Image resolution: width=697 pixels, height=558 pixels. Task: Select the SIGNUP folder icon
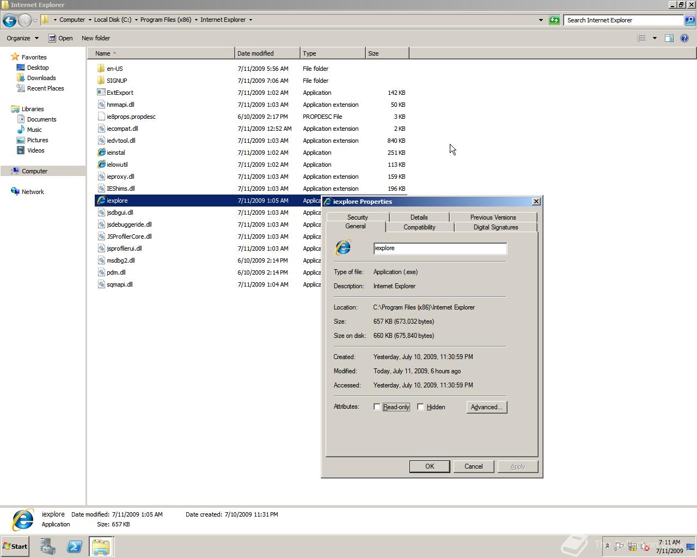click(x=101, y=81)
